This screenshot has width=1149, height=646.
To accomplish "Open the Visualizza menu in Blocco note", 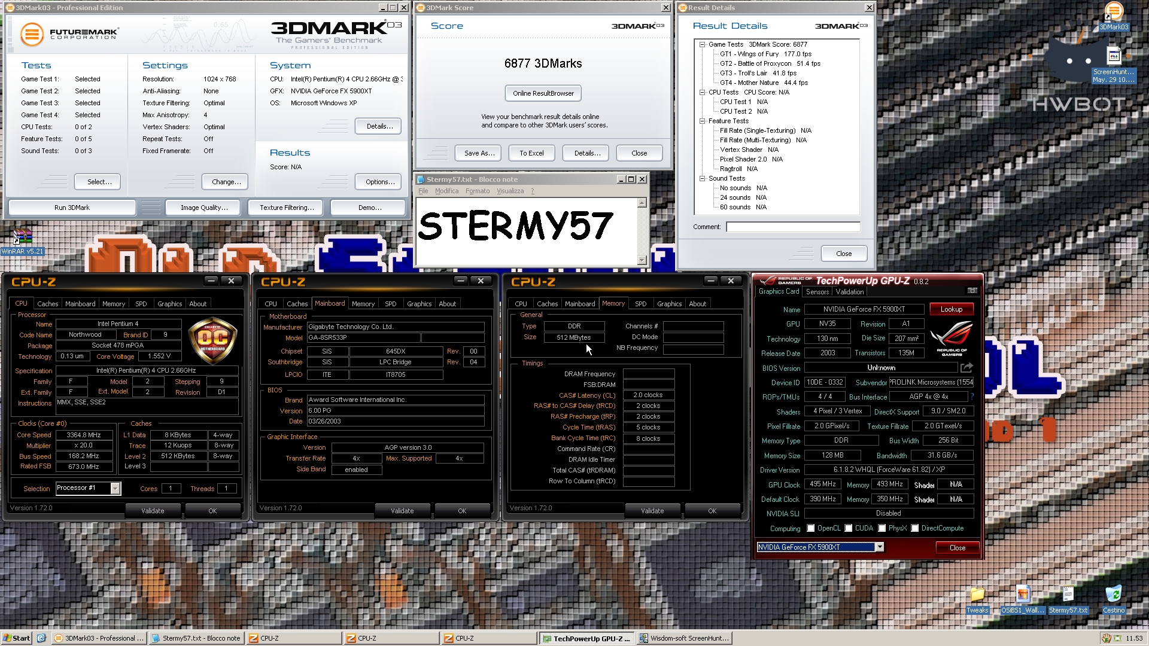I will coord(510,191).
